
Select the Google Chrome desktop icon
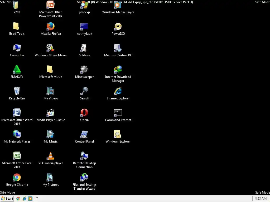(17, 177)
